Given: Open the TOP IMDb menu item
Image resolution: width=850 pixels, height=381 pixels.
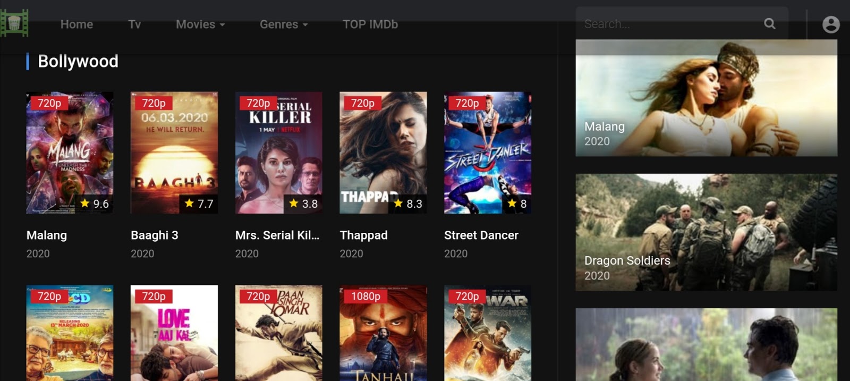Looking at the screenshot, I should tap(370, 24).
